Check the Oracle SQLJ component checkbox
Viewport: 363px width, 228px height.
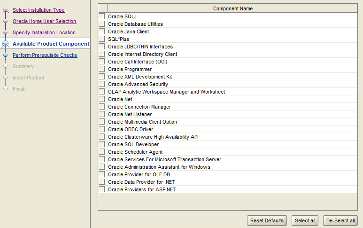[101, 16]
